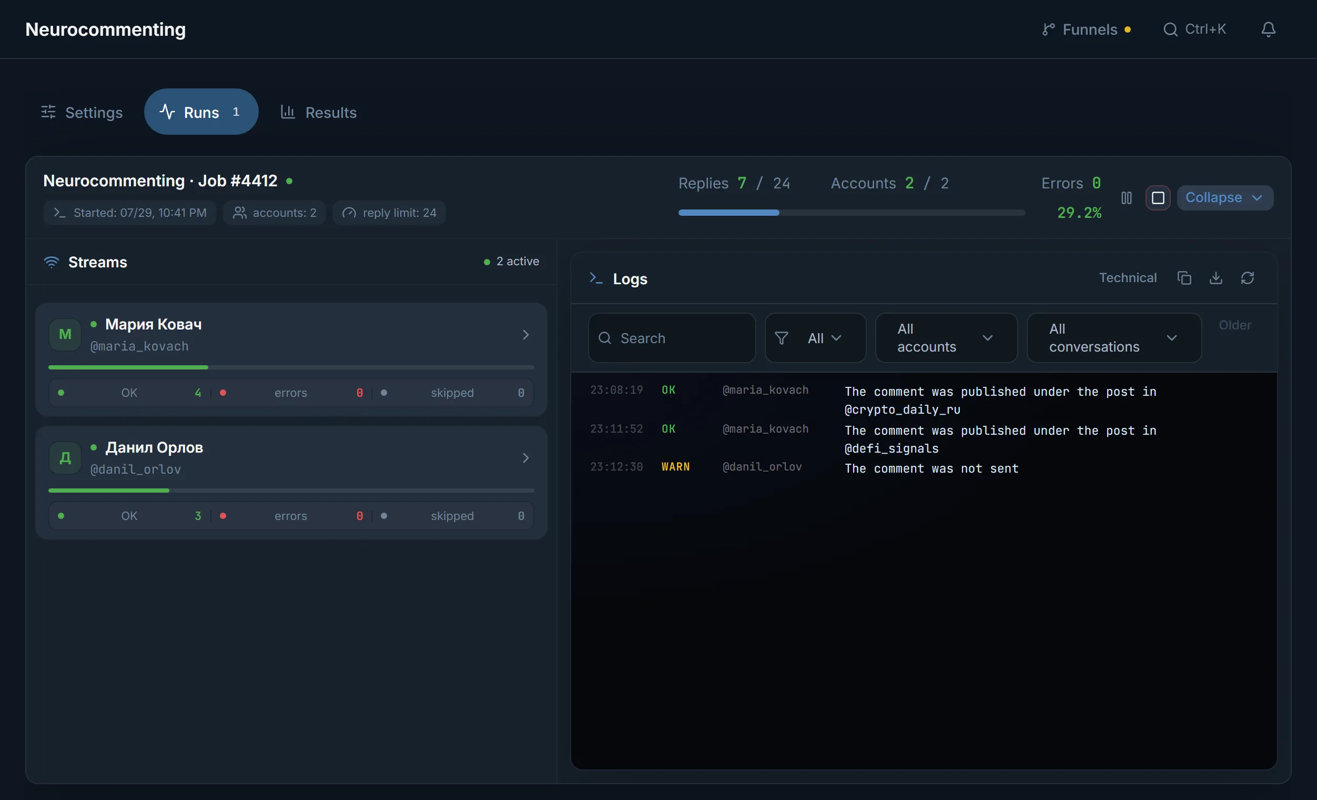
Task: Open the notifications bell
Action: [x=1269, y=29]
